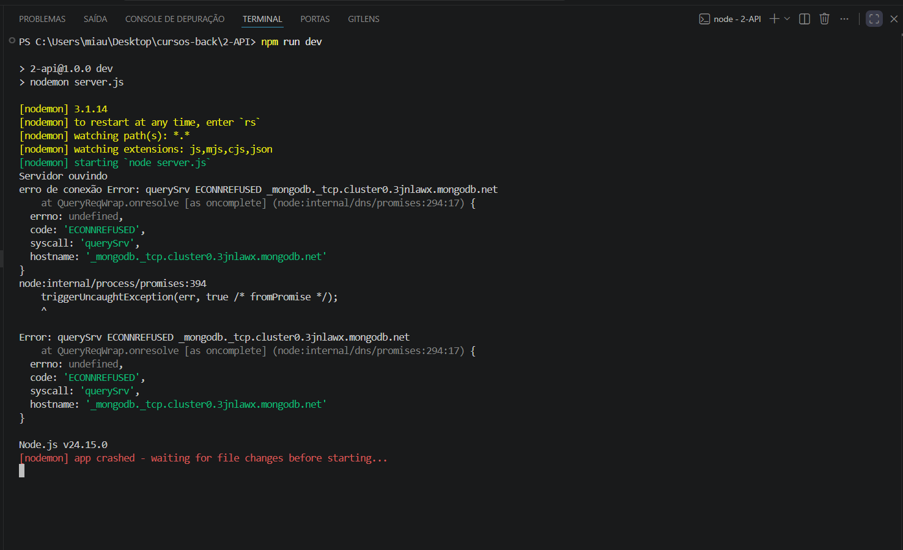Open a new terminal with the plus icon
The height and width of the screenshot is (550, 903).
coord(774,19)
